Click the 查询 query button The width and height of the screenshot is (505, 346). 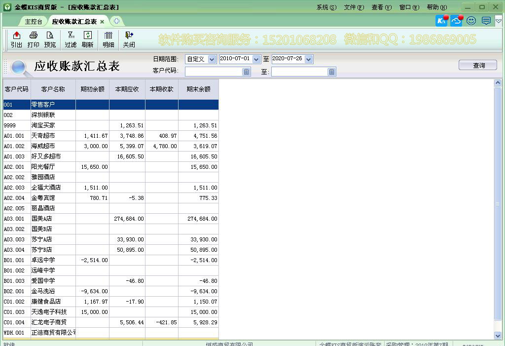(477, 65)
